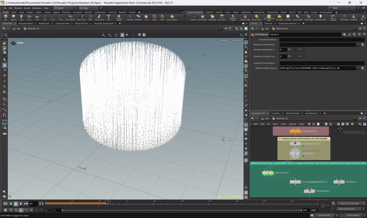Switch to the Geometry Spreadsheet tab
The image size is (367, 218).
pos(104,23)
